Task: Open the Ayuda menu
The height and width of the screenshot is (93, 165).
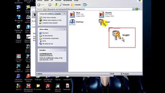Action: 76,1
